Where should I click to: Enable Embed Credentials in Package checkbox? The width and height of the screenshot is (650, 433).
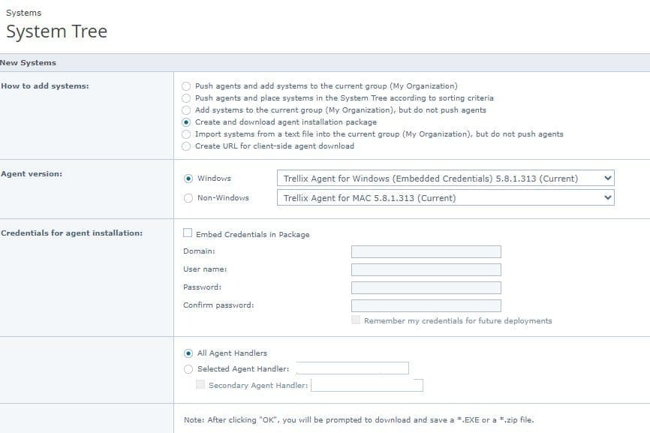(x=188, y=233)
